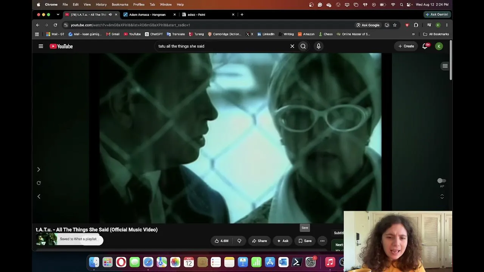Image resolution: width=484 pixels, height=272 pixels.
Task: Dislike the t.A.T.u. video
Action: (x=239, y=241)
